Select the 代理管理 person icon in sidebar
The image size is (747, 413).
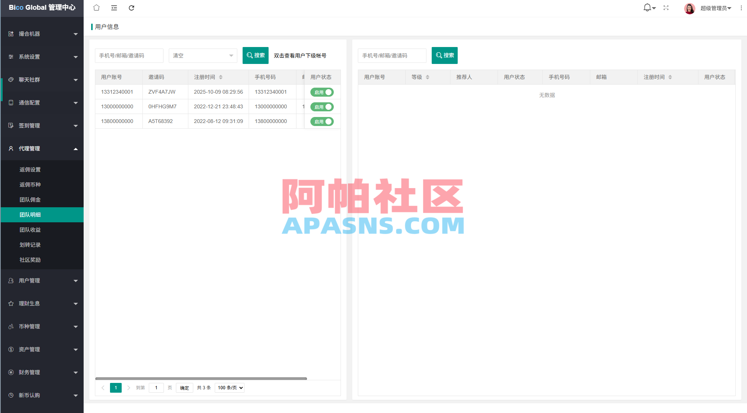pyautogui.click(x=11, y=148)
